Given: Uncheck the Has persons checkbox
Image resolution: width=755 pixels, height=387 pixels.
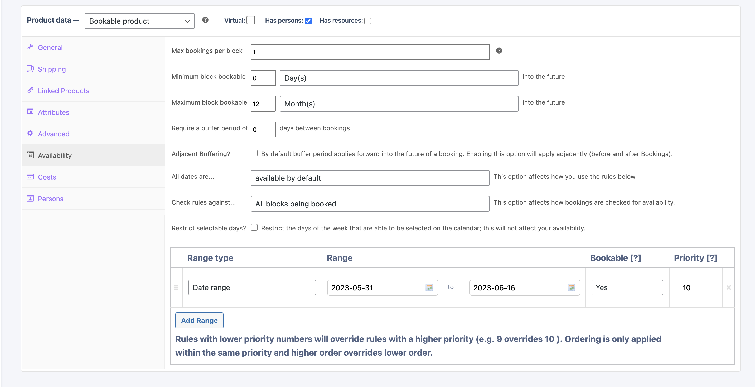Looking at the screenshot, I should 308,21.
